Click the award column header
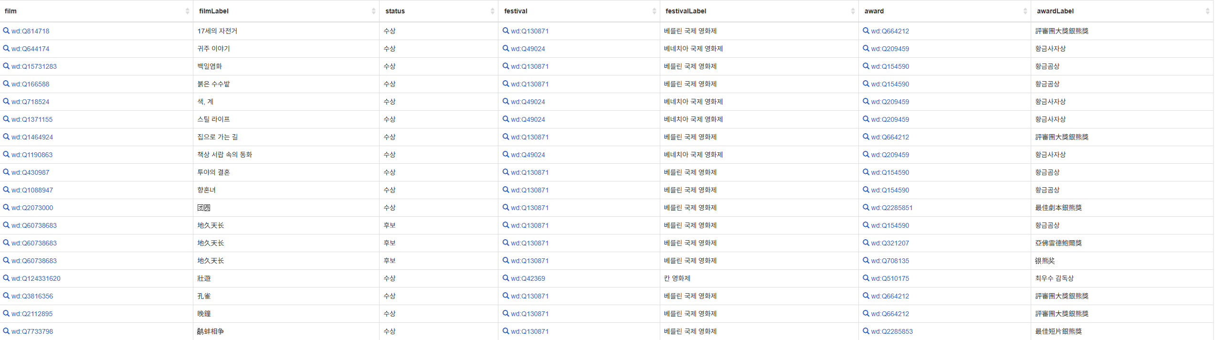Image resolution: width=1215 pixels, height=340 pixels. 874,11
